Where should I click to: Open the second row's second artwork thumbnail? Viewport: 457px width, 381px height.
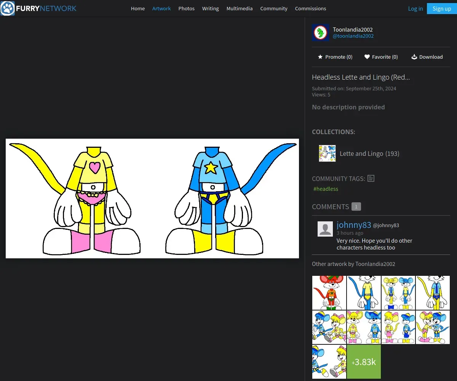tap(364, 327)
